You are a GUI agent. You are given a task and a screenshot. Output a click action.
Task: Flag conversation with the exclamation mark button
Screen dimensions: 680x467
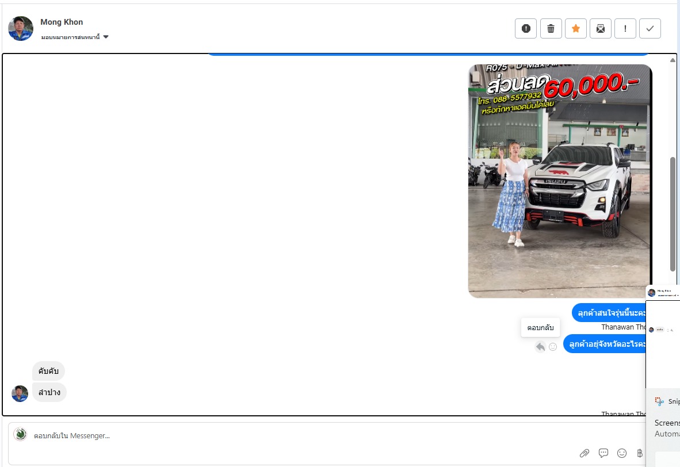coord(625,28)
